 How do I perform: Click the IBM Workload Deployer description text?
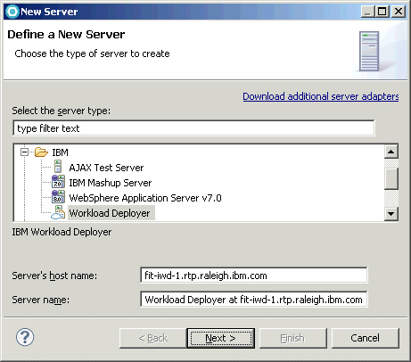click(x=62, y=232)
